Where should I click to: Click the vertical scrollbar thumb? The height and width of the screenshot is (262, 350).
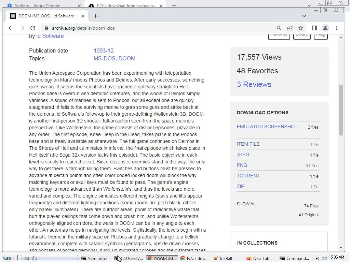pyautogui.click(x=341, y=110)
